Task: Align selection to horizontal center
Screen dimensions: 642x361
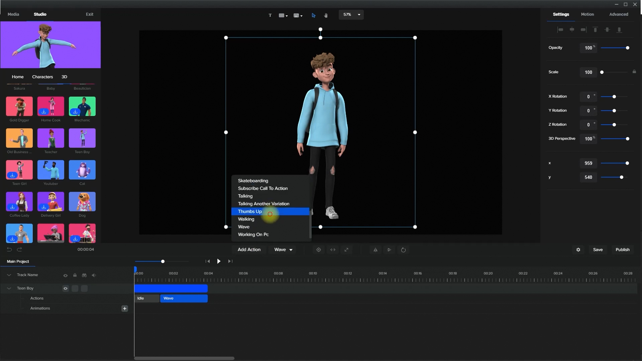Action: [572, 30]
